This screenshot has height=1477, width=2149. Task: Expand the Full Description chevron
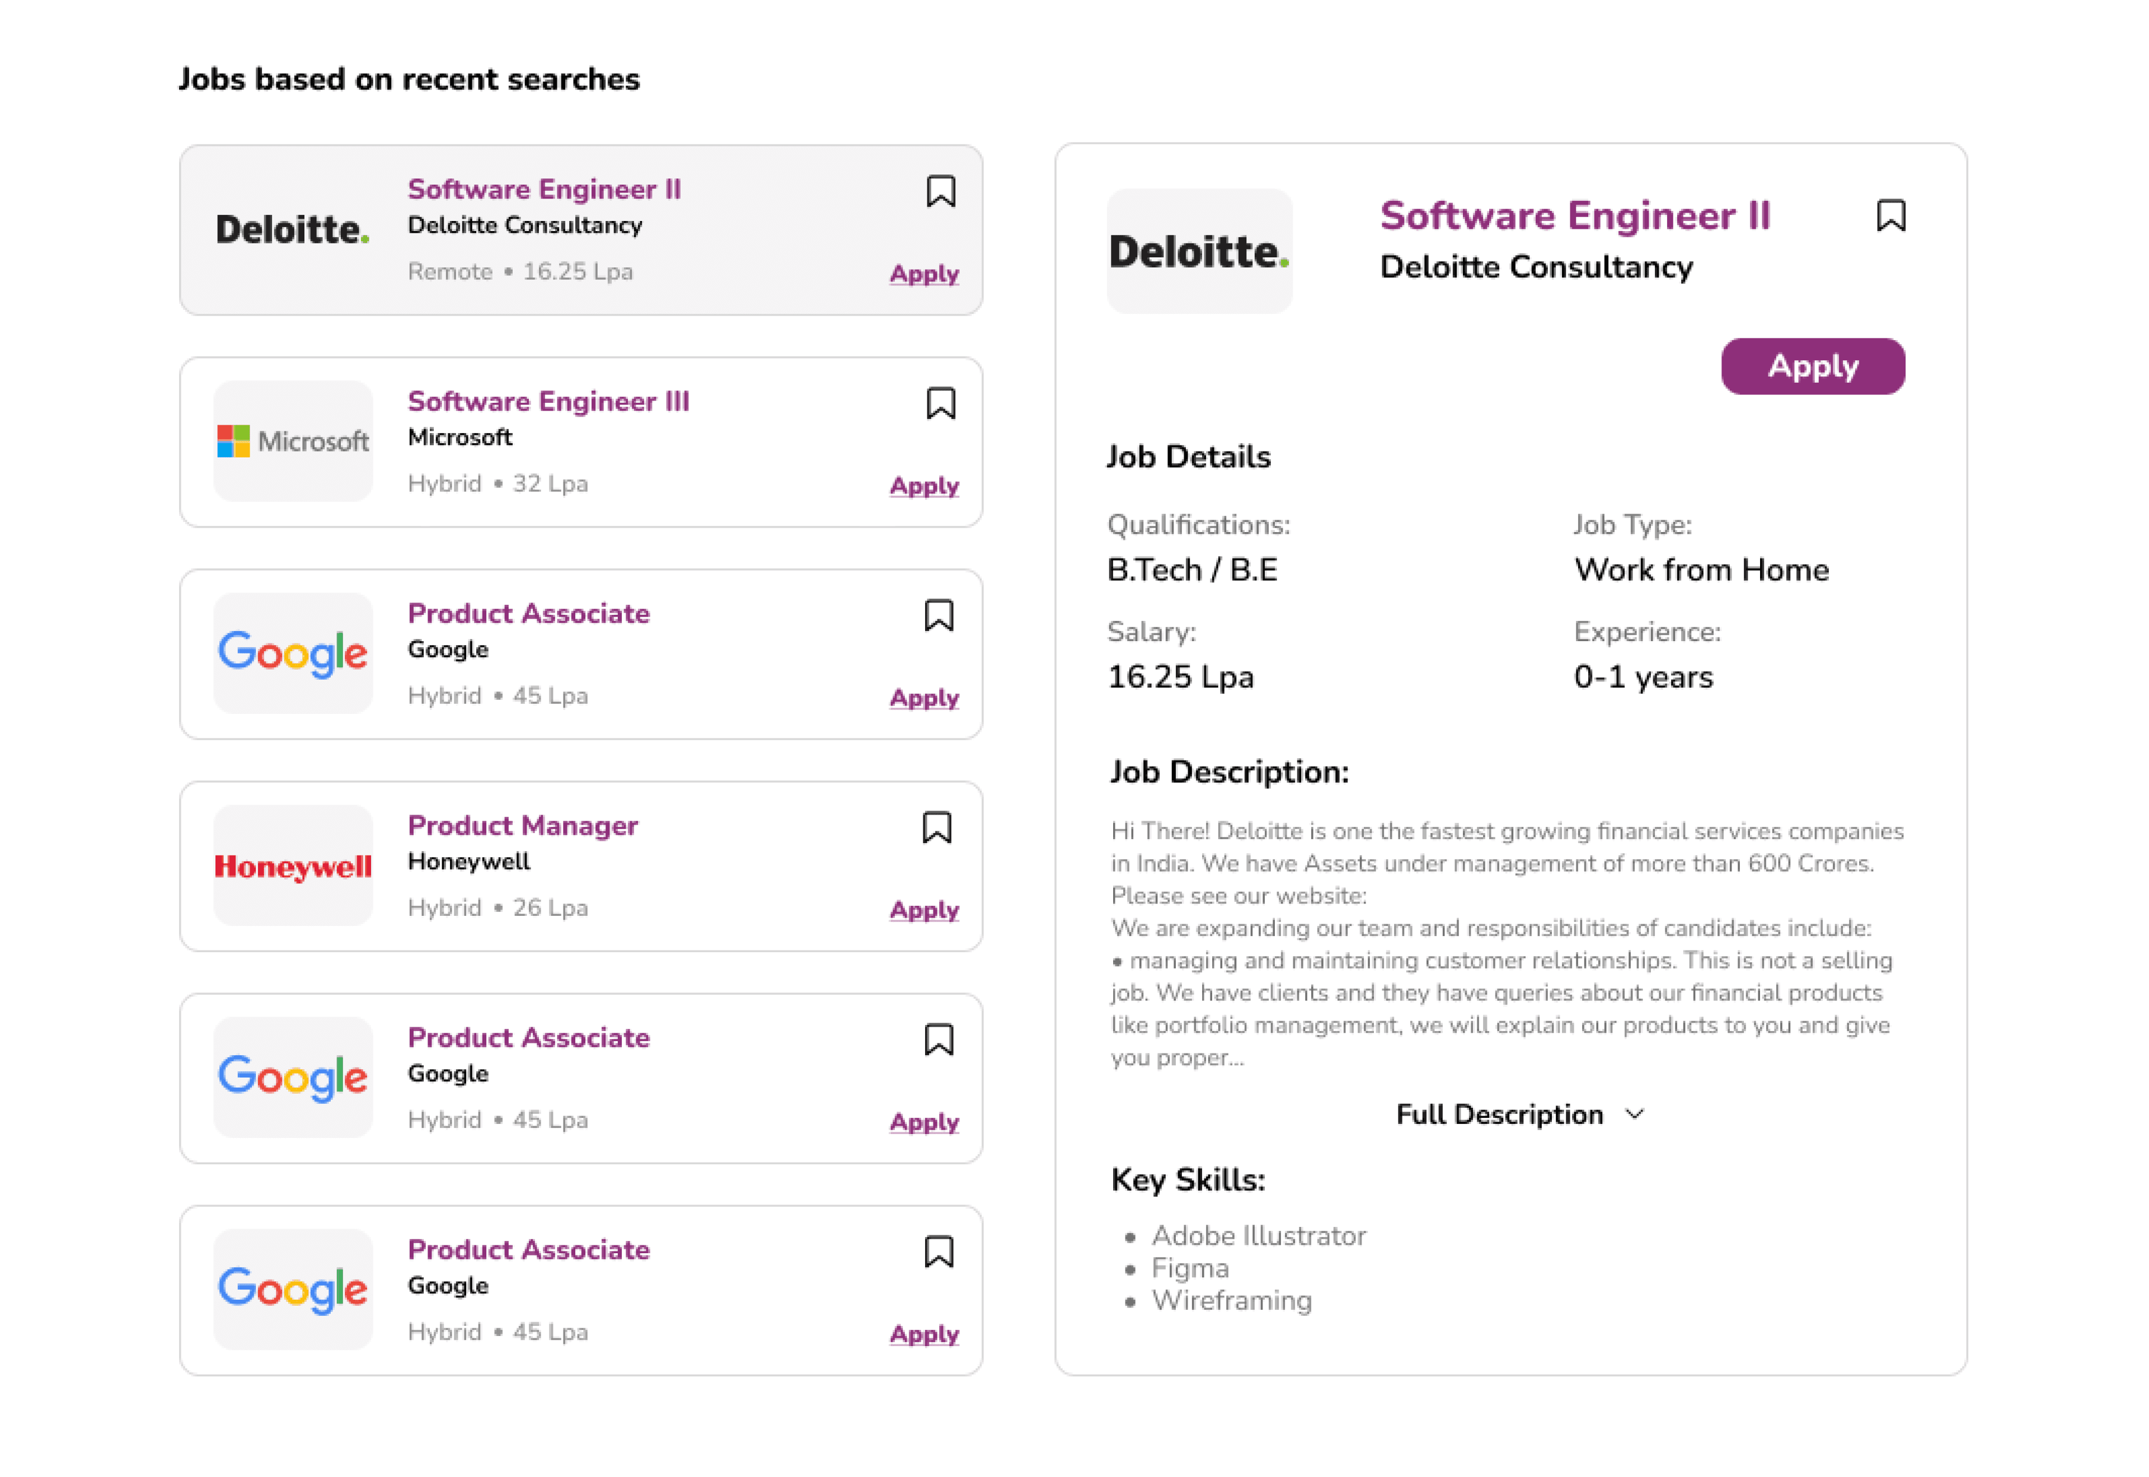tap(1635, 1114)
